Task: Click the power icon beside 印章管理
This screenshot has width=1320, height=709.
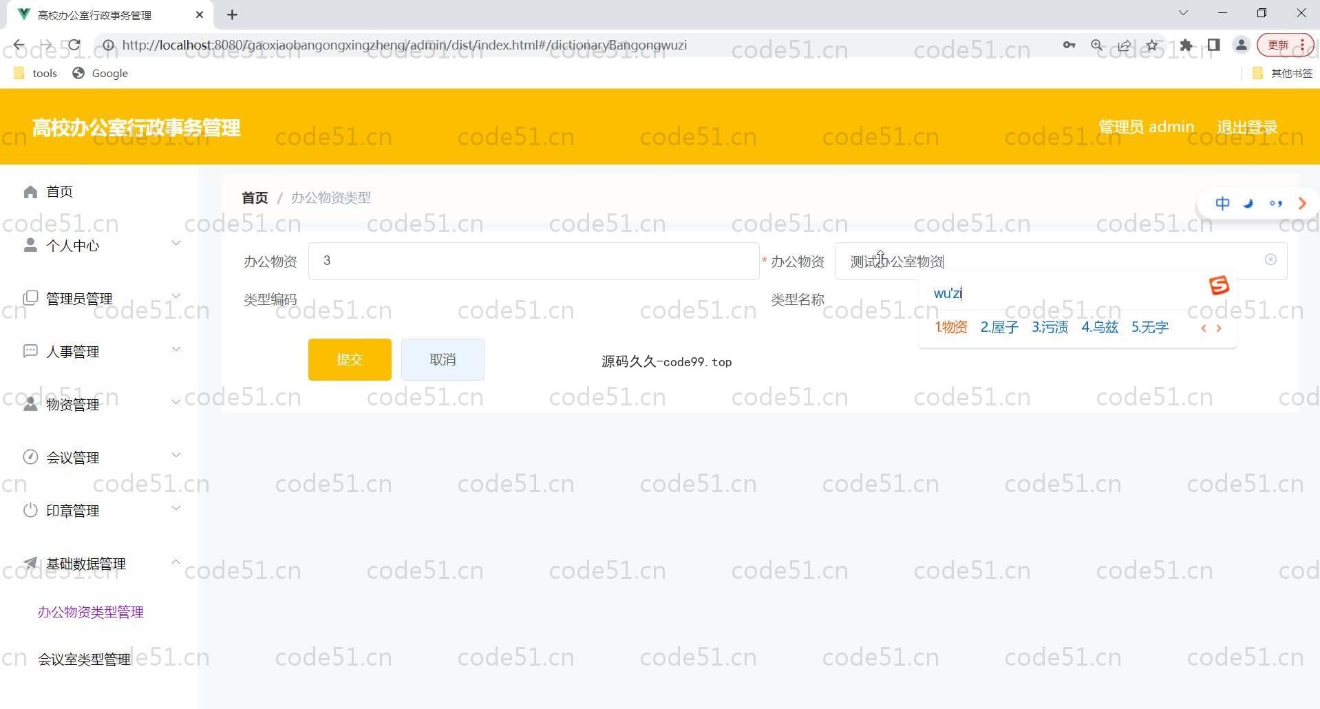Action: [x=30, y=510]
